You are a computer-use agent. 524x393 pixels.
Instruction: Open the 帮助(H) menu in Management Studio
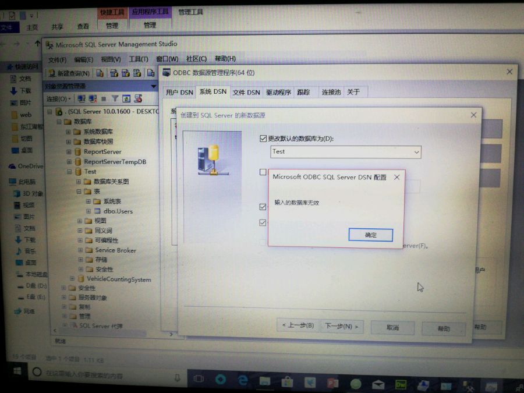pos(225,58)
